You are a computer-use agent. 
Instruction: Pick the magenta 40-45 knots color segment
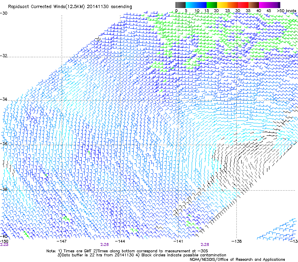point(264,5)
